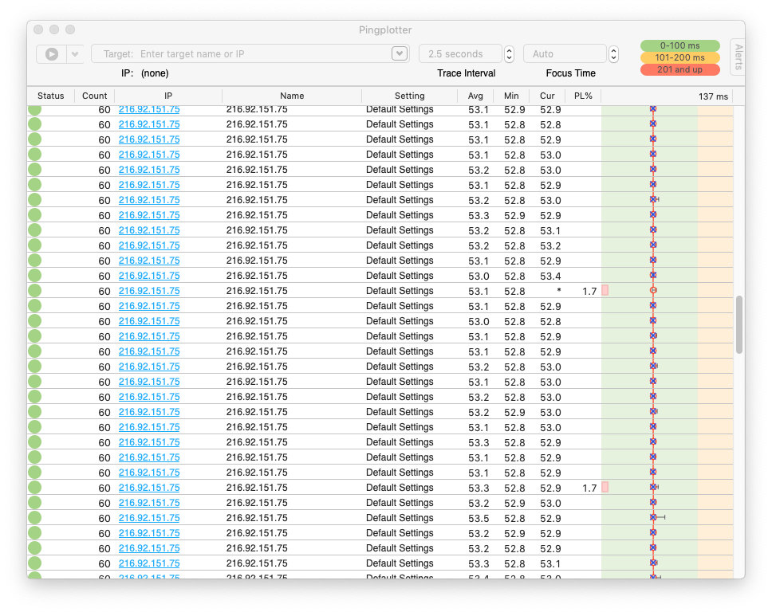Click the red 1.7 packet loss cell
772x612 pixels.
pos(604,291)
